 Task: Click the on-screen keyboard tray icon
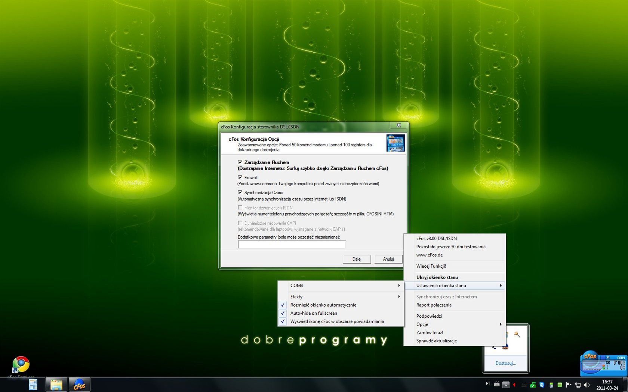pos(497,384)
